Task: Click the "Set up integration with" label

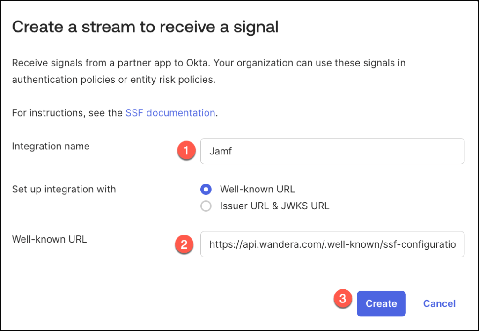Action: (64, 190)
